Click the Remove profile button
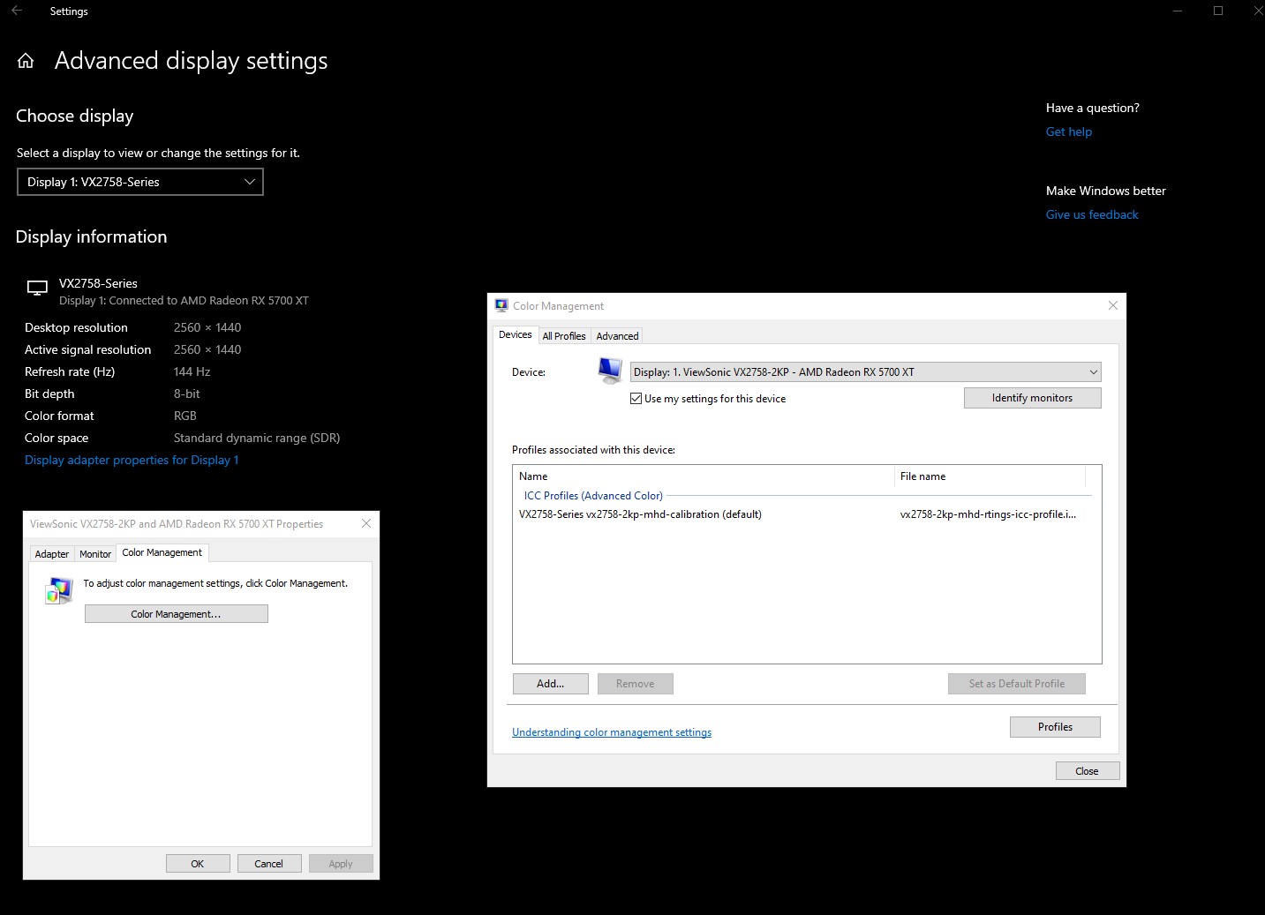The image size is (1265, 915). click(x=636, y=684)
